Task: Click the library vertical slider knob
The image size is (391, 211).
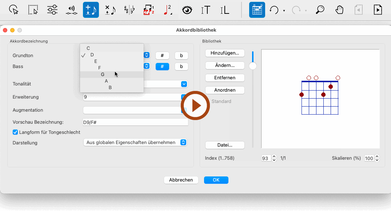Action: (253, 66)
